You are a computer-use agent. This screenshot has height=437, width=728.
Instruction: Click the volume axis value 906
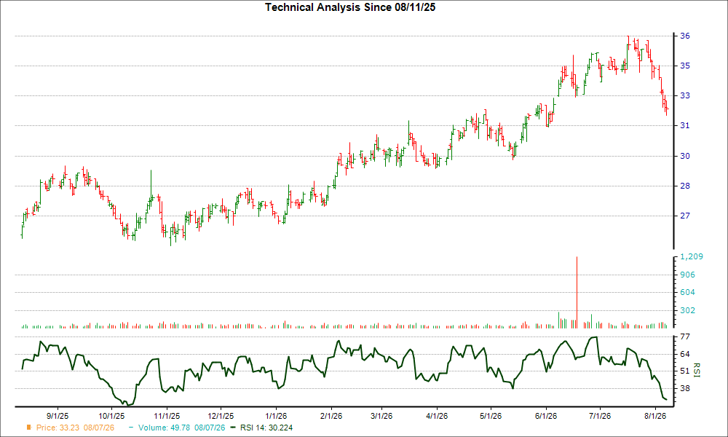688,275
